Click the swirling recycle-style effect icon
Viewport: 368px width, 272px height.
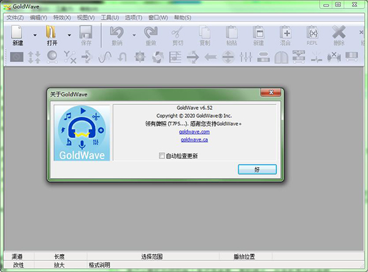click(x=158, y=57)
